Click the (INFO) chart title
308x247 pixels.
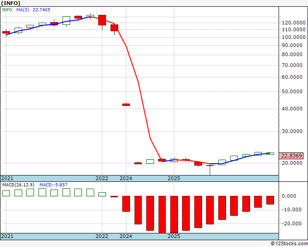[10, 3]
